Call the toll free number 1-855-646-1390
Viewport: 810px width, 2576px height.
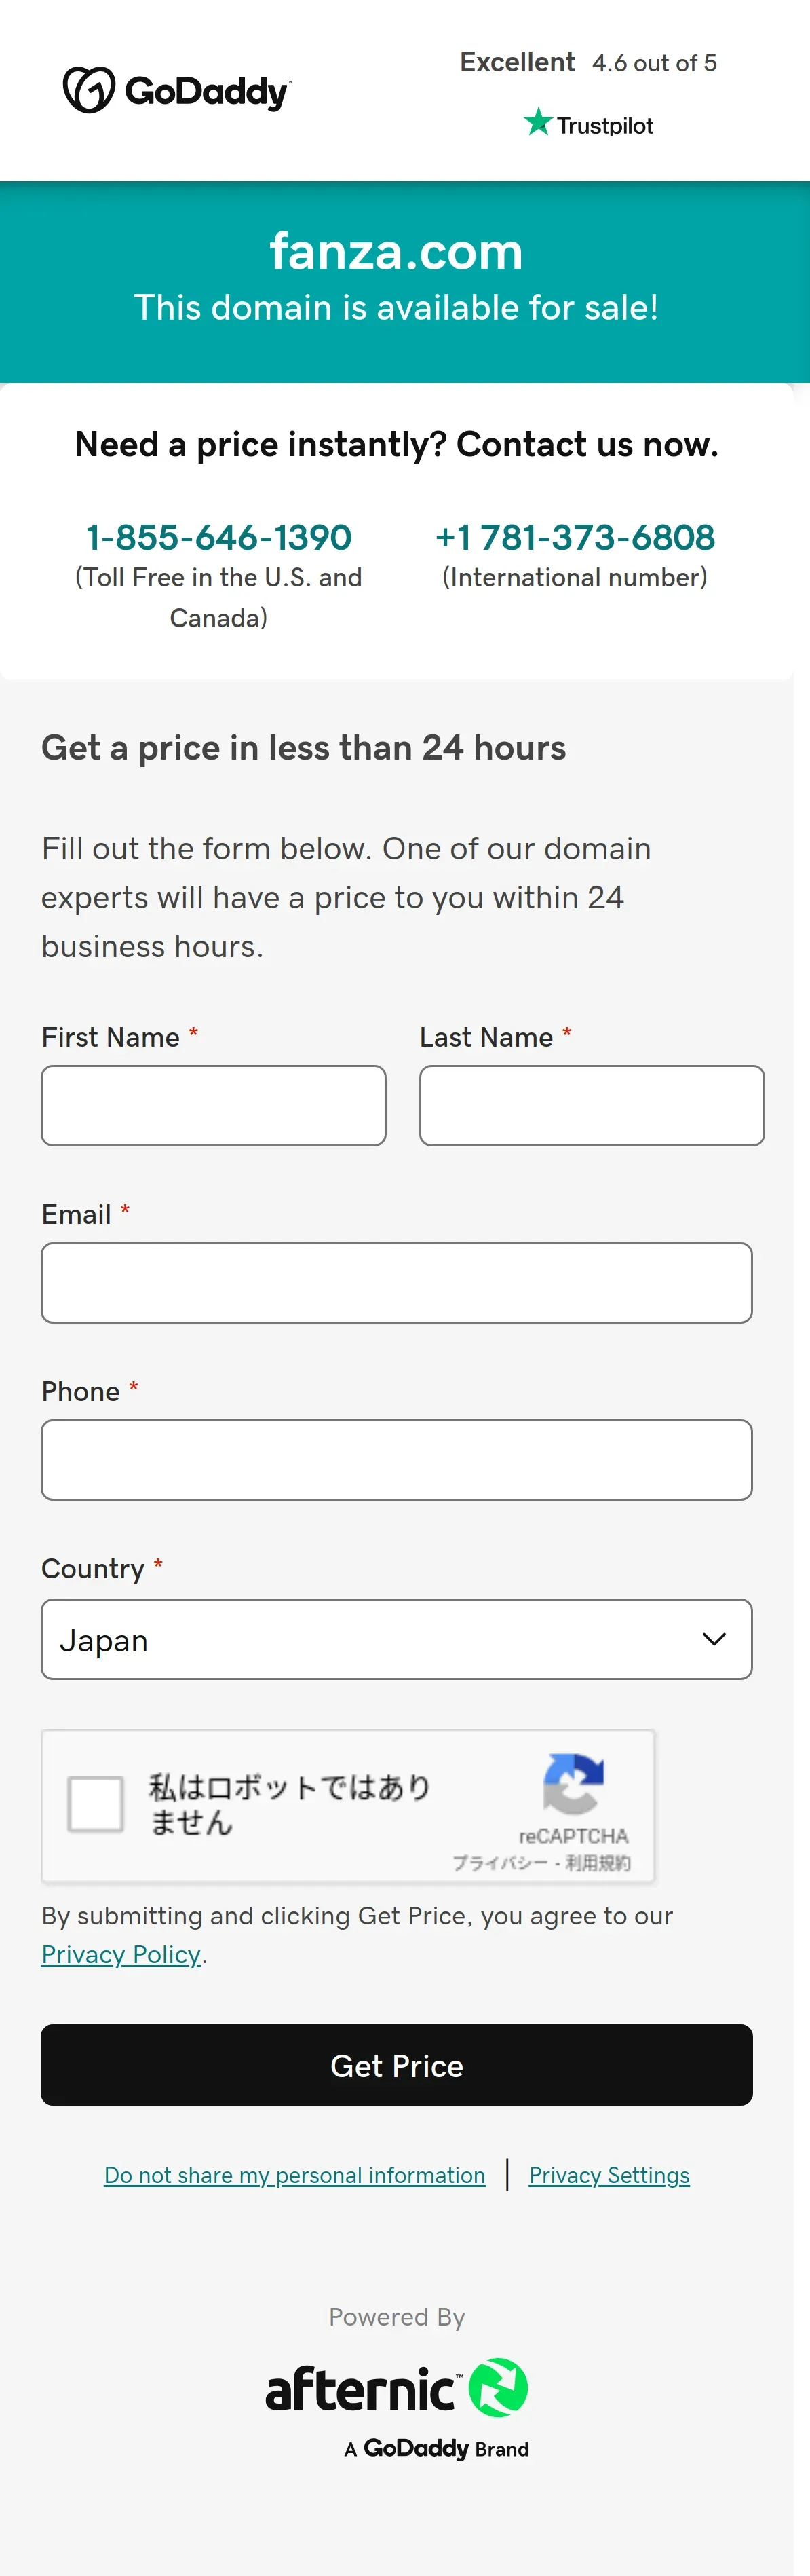click(219, 537)
